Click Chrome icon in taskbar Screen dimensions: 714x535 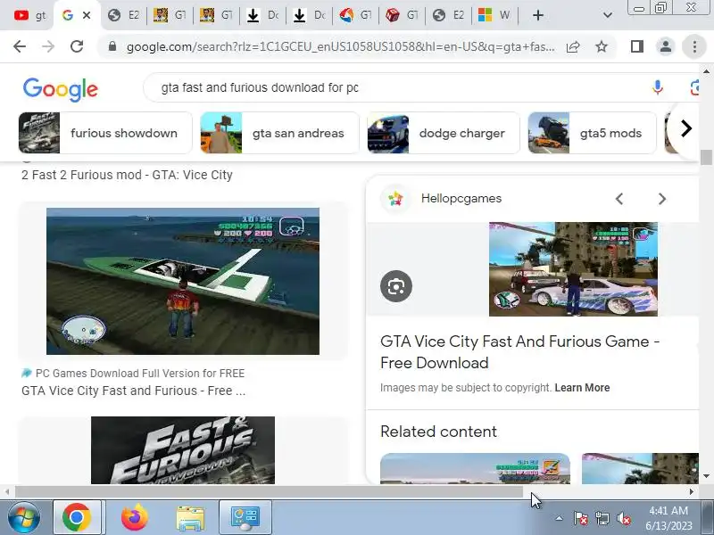point(77,518)
